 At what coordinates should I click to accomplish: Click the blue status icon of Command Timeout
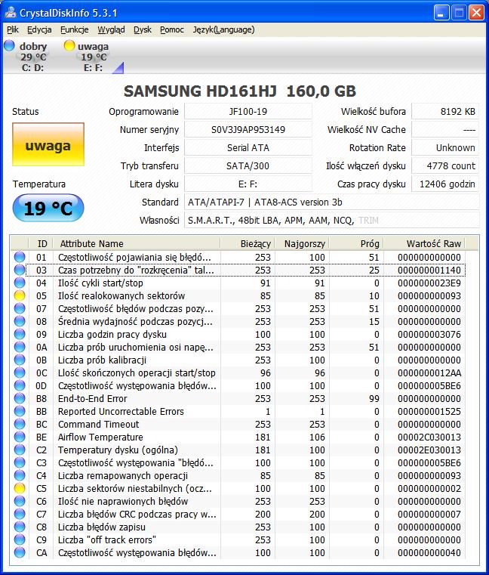20,424
